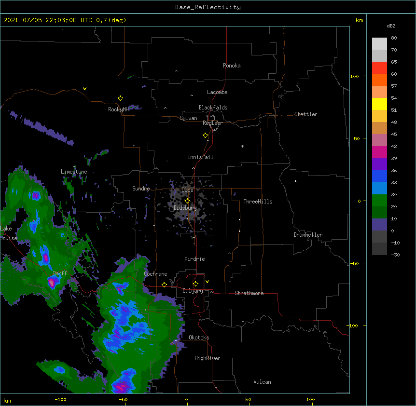Click the -50 tick on the bottom axis

pyautogui.click(x=123, y=400)
